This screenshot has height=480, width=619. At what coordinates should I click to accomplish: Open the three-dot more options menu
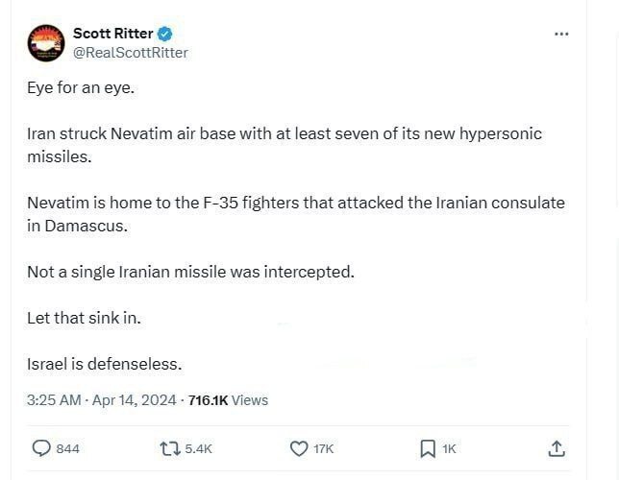click(x=562, y=35)
